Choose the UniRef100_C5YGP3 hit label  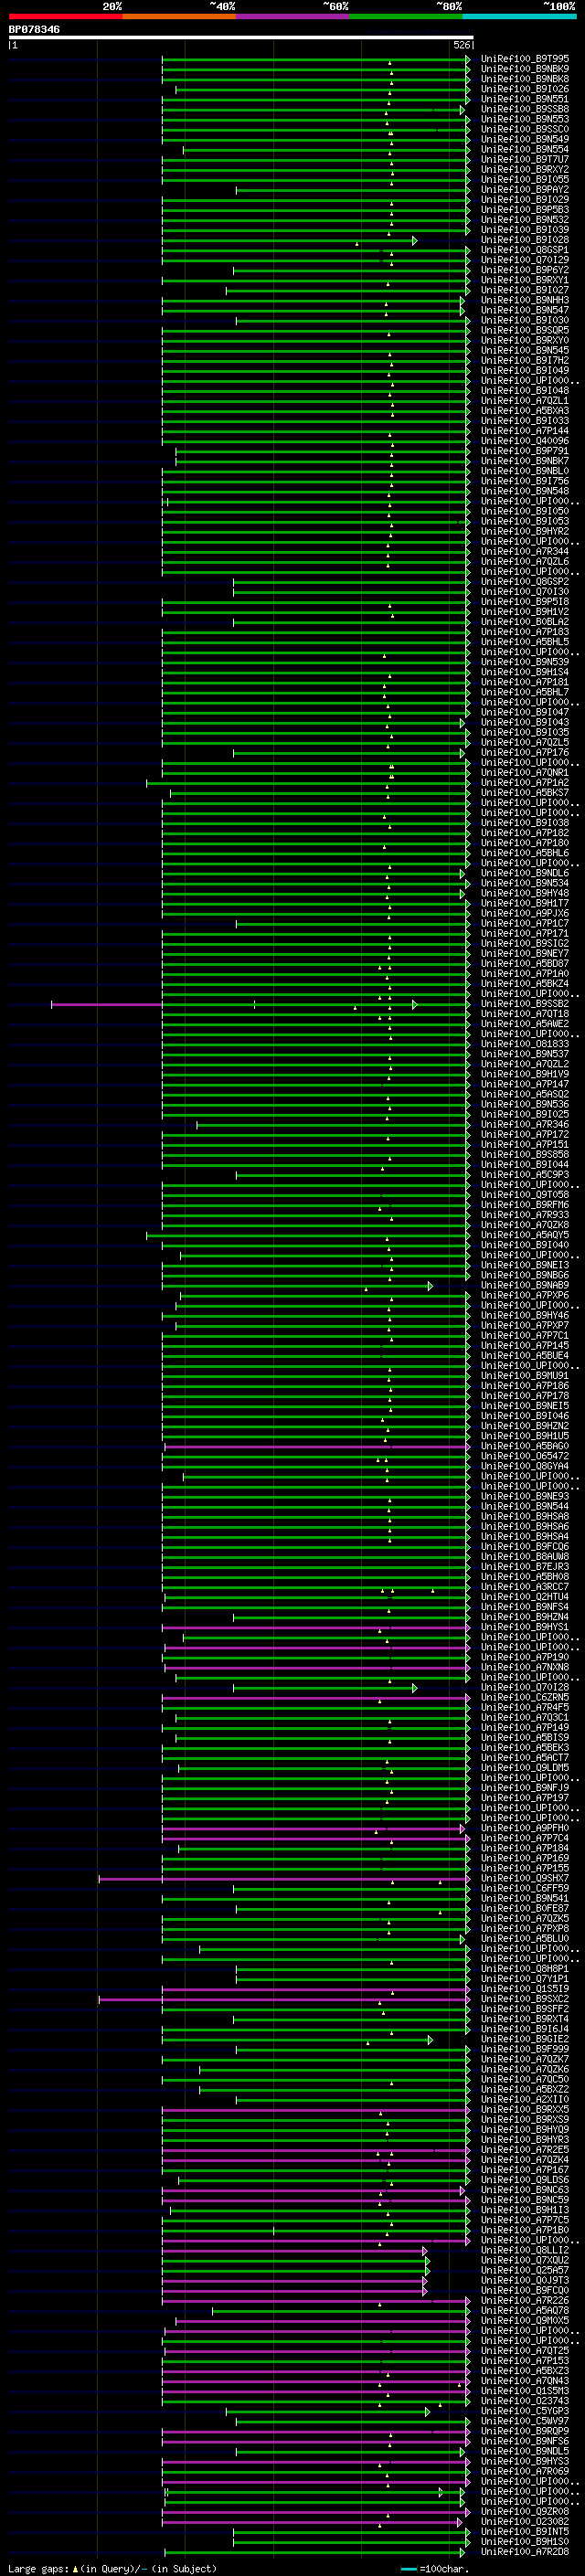pos(525,2411)
